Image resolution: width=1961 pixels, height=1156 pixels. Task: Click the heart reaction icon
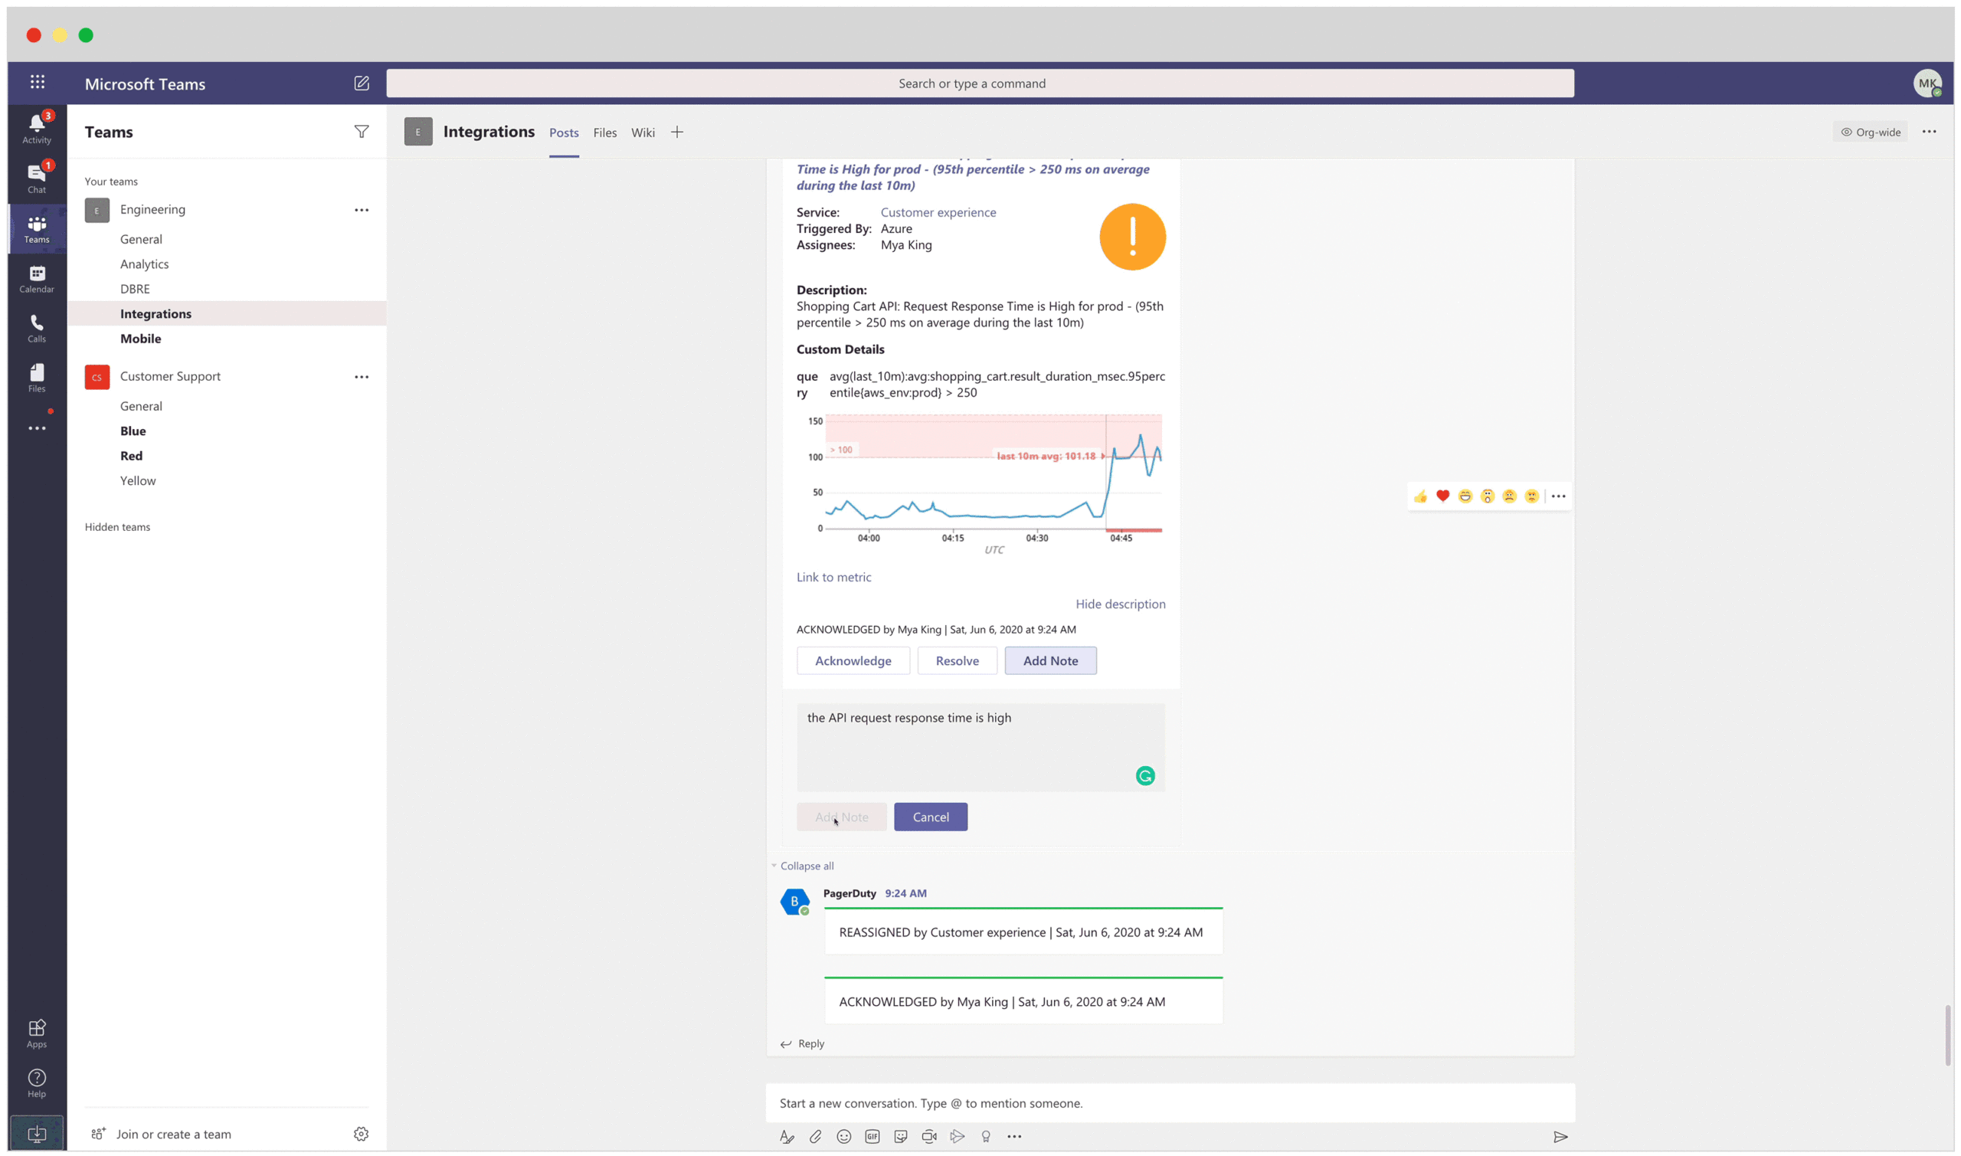tap(1442, 494)
